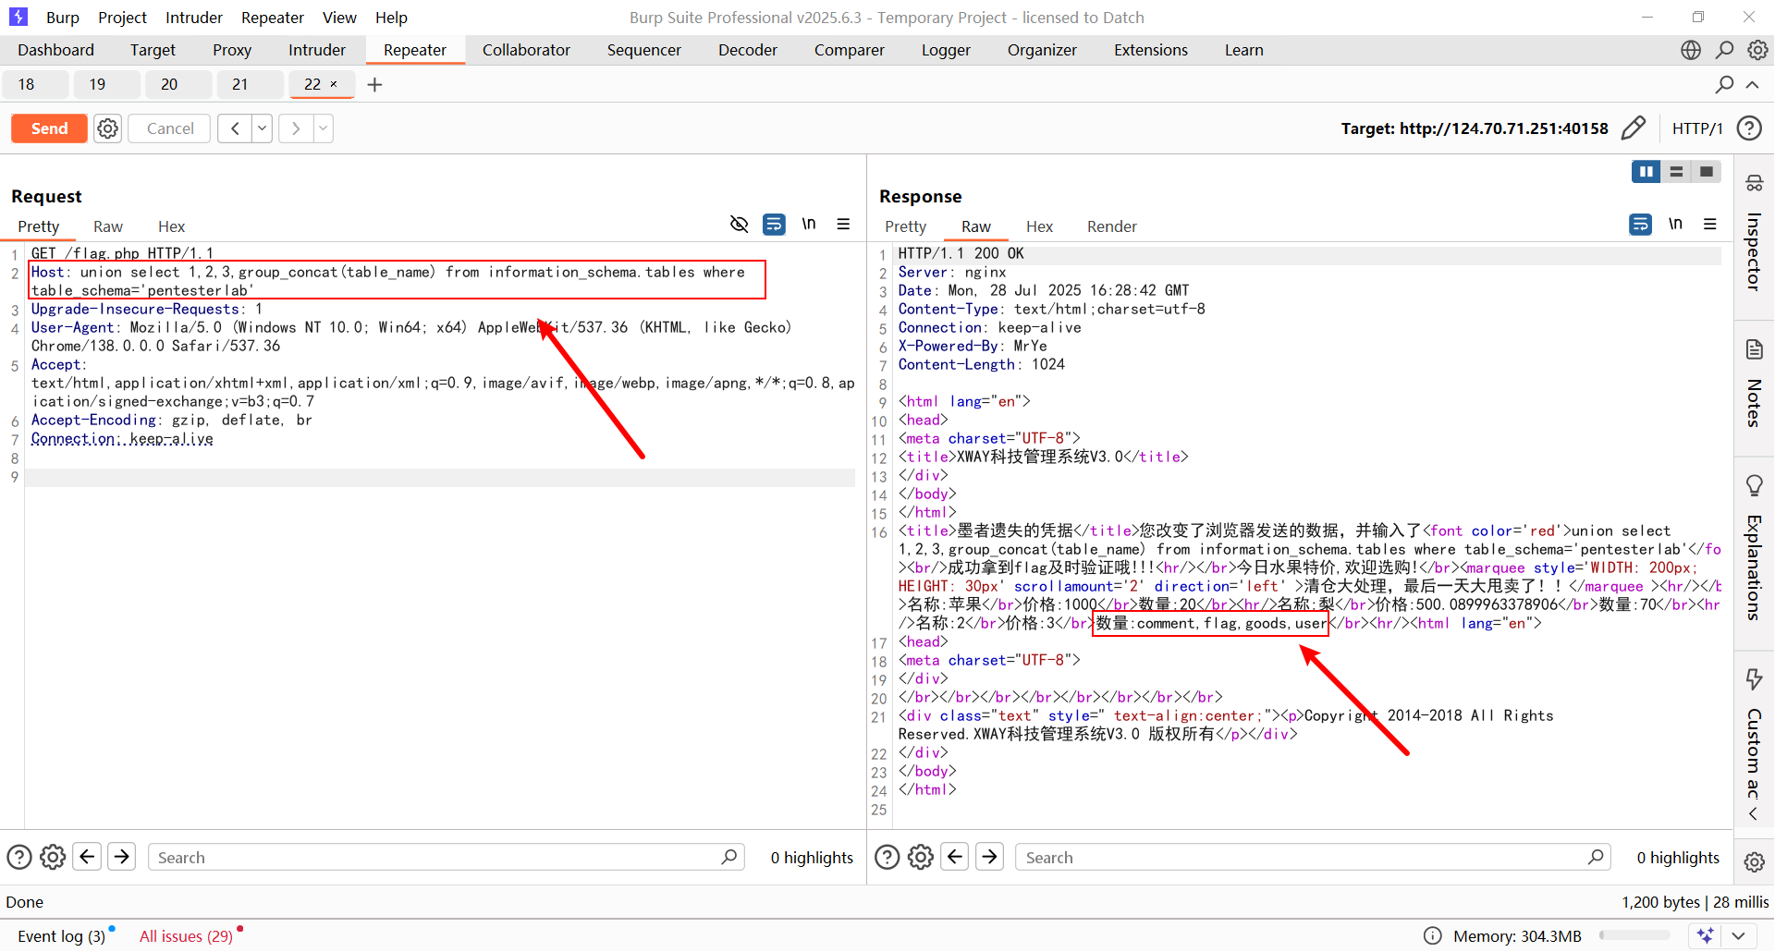The width and height of the screenshot is (1775, 952).
Task: Click the Send request button
Action: (x=49, y=128)
